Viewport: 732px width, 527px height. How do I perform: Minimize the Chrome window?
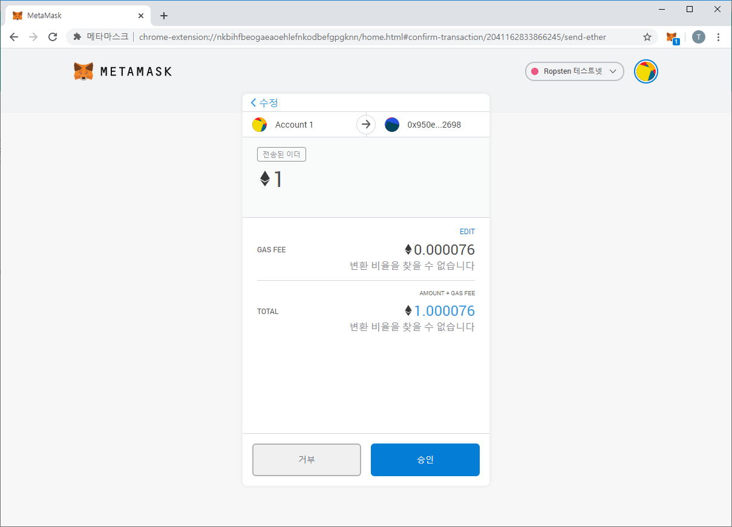coord(662,9)
